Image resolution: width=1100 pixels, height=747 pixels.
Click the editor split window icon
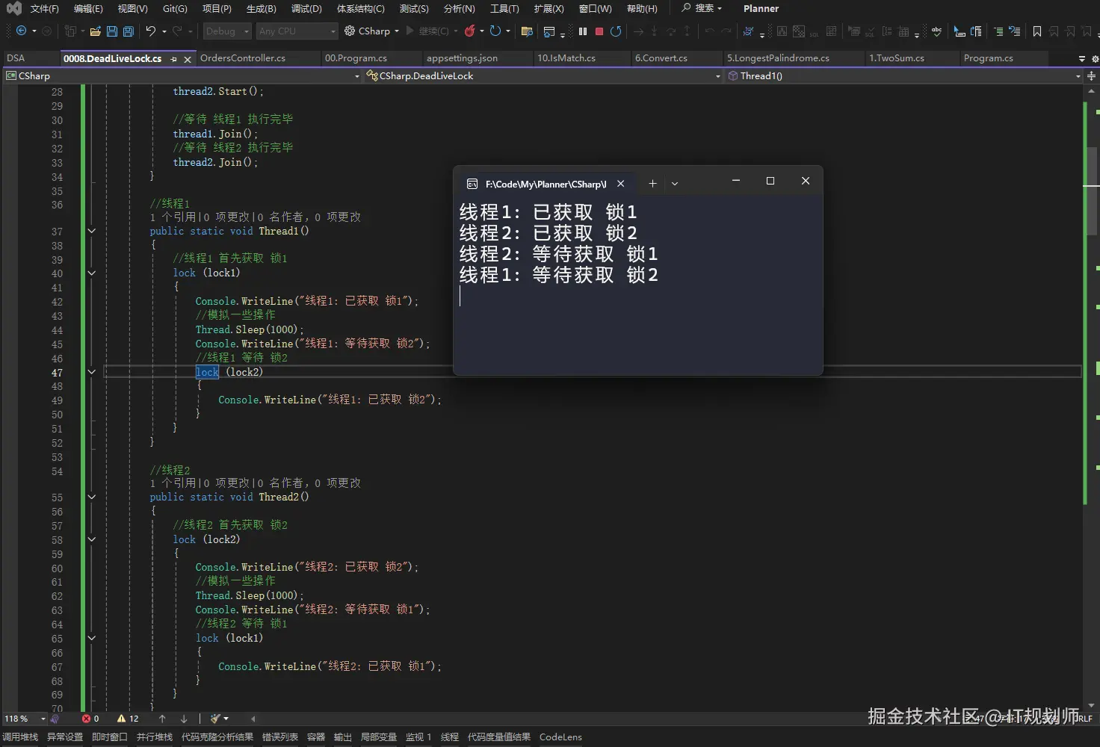[x=1092, y=75]
